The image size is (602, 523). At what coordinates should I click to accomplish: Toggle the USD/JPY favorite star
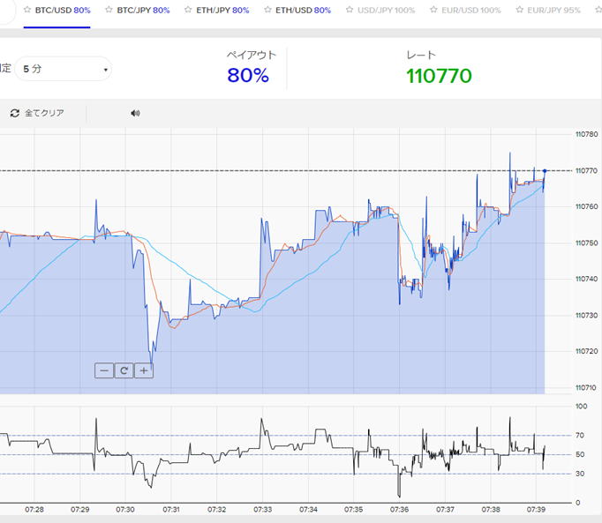(350, 11)
